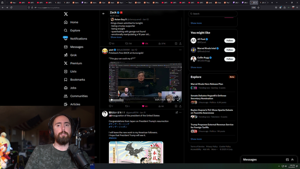This screenshot has height=169, width=300.
Task: Click Grok icon on Japanese user's post
Action: click(x=176, y=113)
